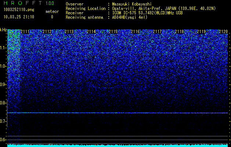The image size is (231, 147).
Task: Click the 0.8 frequency axis label
Action: (3, 103)
